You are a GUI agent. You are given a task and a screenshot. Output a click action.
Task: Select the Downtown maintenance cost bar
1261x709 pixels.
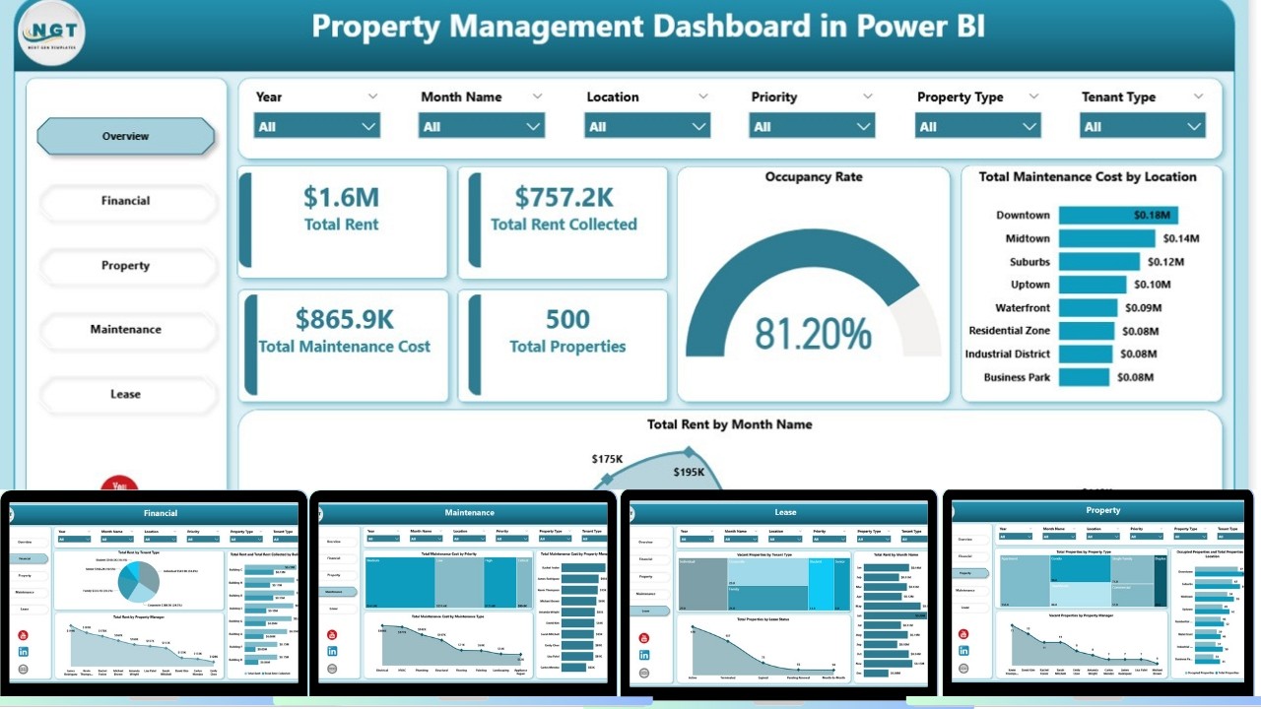(x=1118, y=215)
